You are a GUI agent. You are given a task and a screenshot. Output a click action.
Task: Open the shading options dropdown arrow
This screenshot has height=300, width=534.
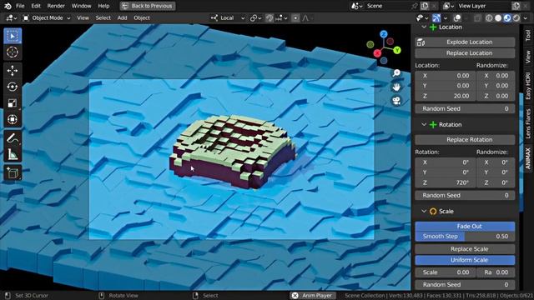click(x=525, y=18)
